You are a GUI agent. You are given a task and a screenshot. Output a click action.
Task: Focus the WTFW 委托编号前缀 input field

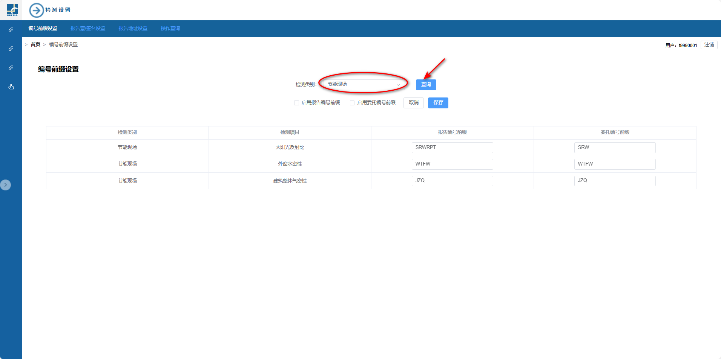tap(615, 164)
